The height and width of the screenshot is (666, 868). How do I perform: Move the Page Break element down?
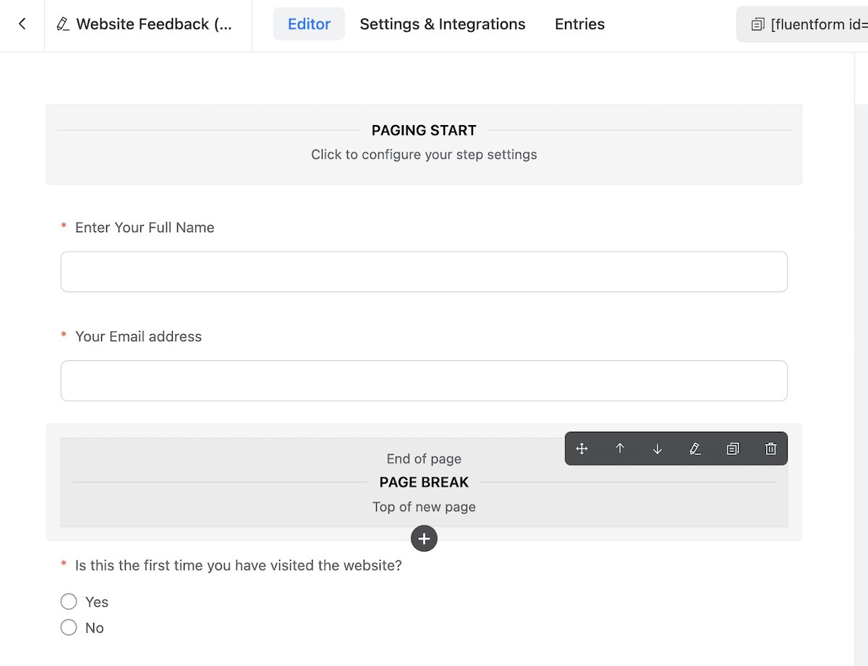tap(658, 448)
